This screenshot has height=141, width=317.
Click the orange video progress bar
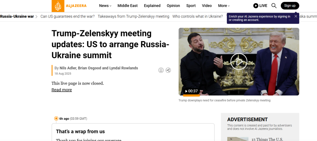(x=191, y=95)
